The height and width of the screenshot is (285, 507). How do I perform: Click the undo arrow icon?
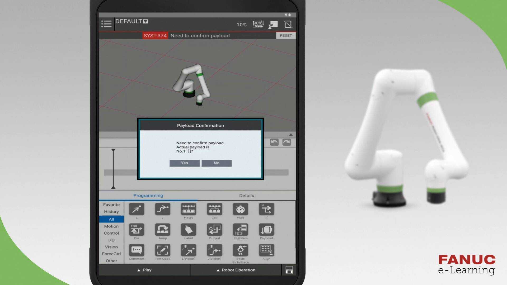pos(274,142)
